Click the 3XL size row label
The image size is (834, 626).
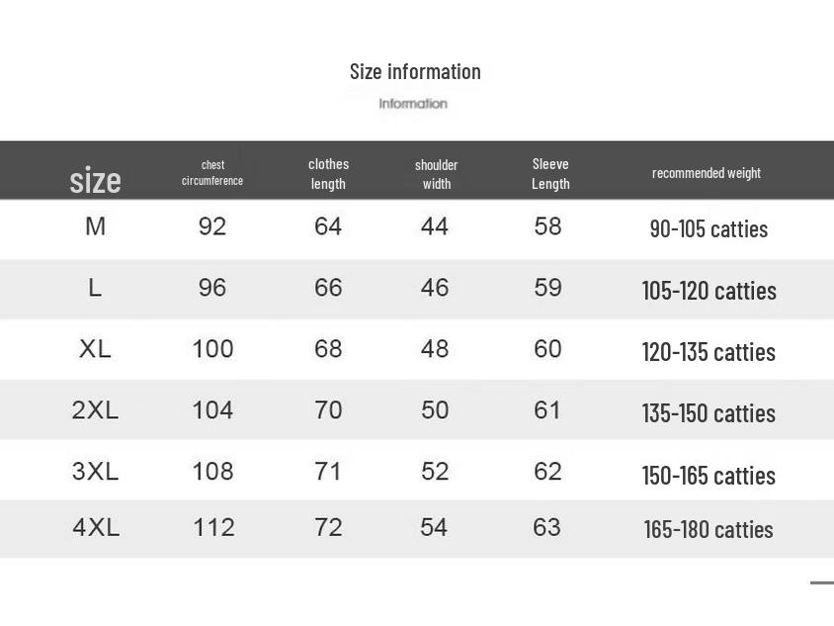tap(95, 472)
